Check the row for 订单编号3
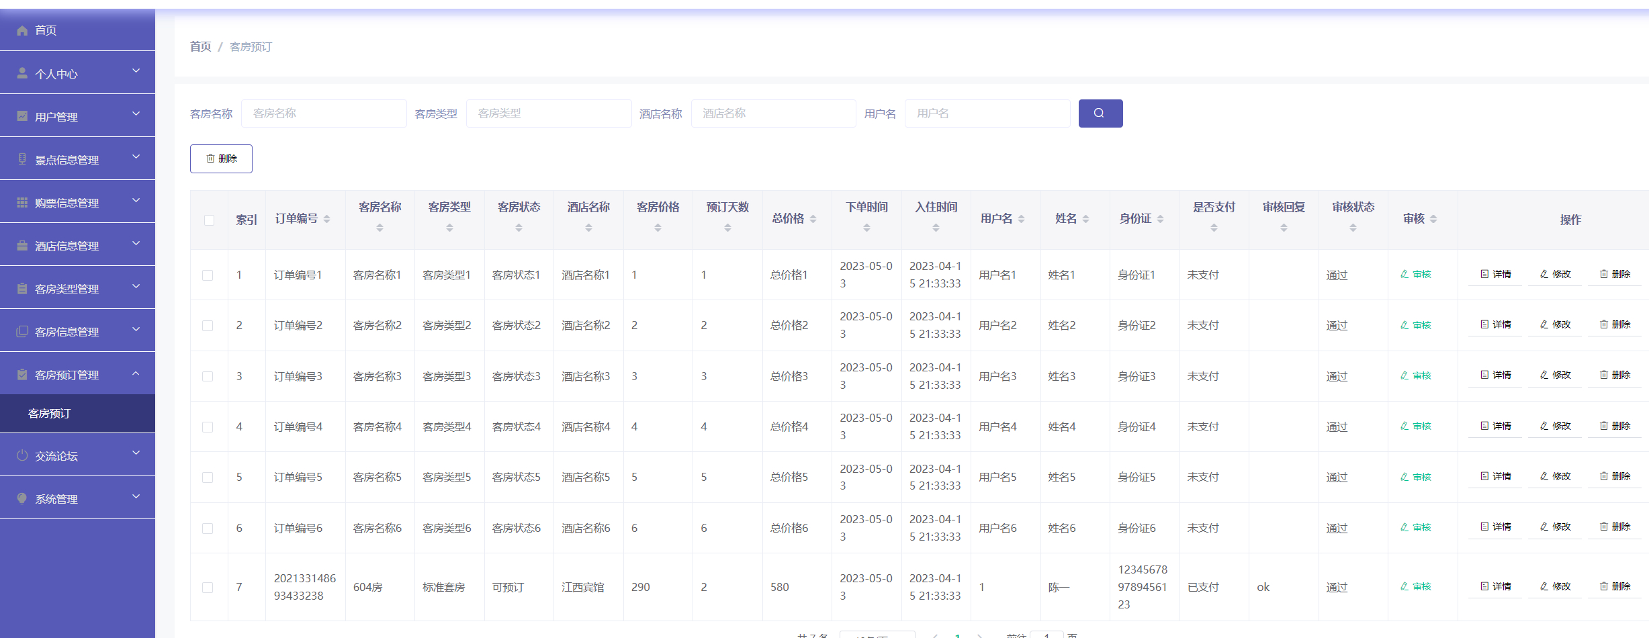This screenshot has height=638, width=1649. pos(208,377)
